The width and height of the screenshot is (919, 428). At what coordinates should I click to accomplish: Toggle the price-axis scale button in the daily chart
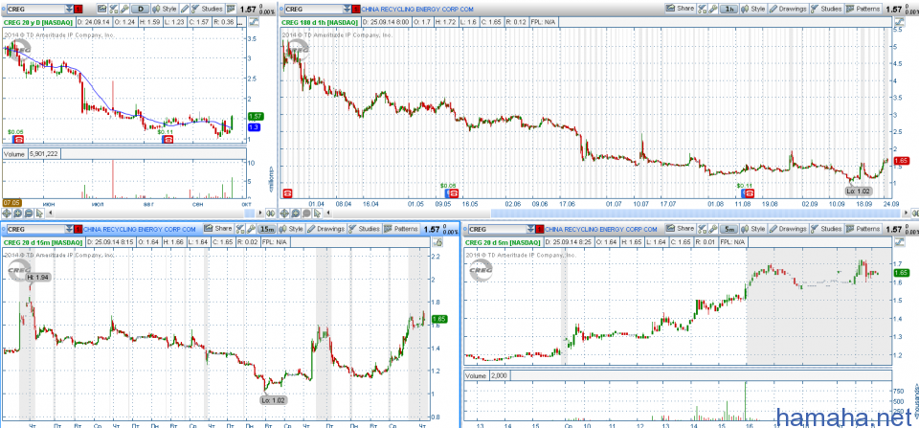[x=254, y=22]
